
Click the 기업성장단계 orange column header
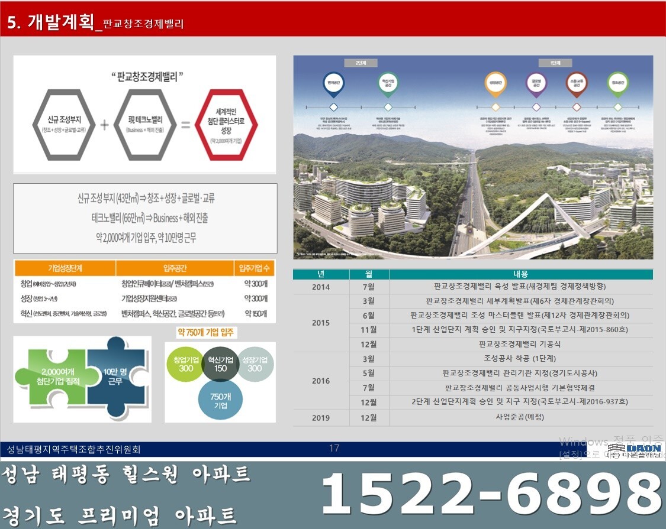65,268
